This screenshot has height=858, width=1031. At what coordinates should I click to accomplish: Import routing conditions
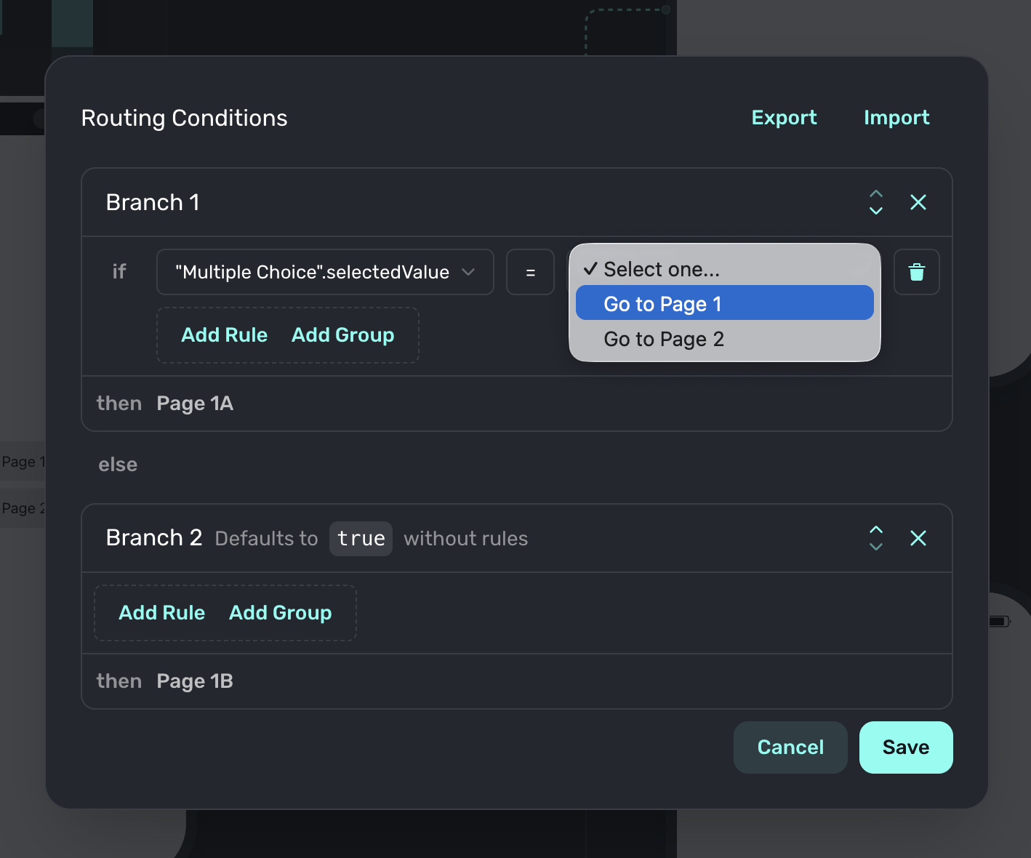coord(896,118)
